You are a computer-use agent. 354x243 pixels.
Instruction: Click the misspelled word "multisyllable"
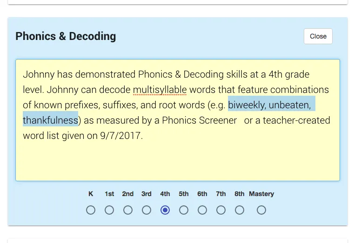click(x=160, y=90)
